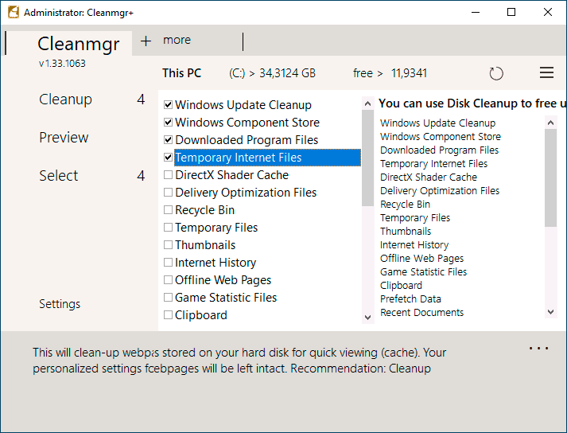Check Internet History checkbox
The image size is (567, 433).
click(168, 262)
